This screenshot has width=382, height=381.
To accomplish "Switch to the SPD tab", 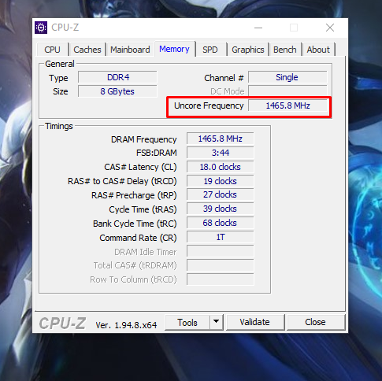I will 210,50.
